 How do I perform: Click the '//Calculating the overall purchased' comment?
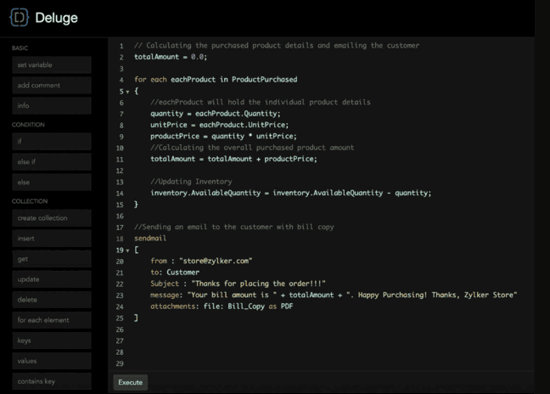pyautogui.click(x=252, y=148)
